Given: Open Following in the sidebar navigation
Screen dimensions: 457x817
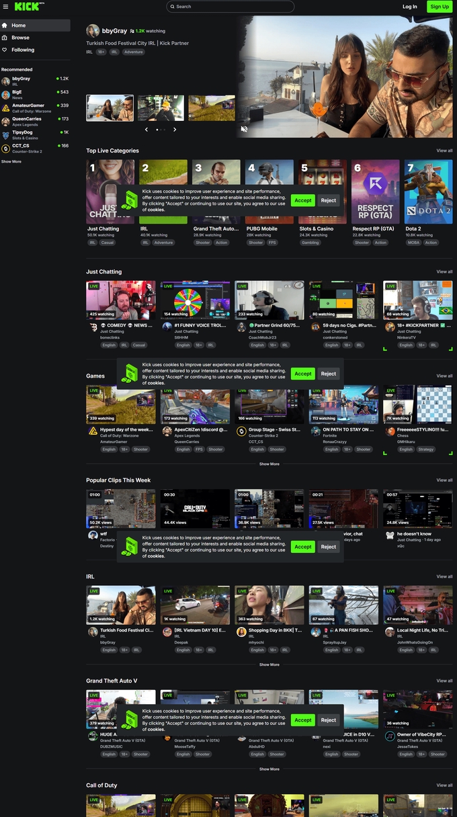Looking at the screenshot, I should (35, 50).
